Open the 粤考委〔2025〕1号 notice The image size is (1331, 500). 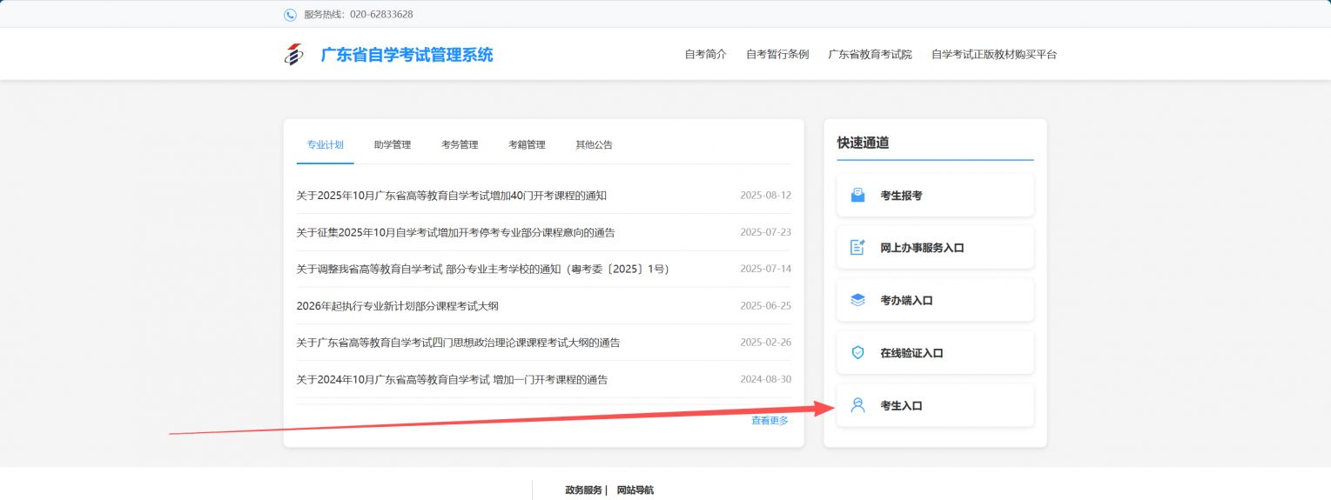[482, 269]
